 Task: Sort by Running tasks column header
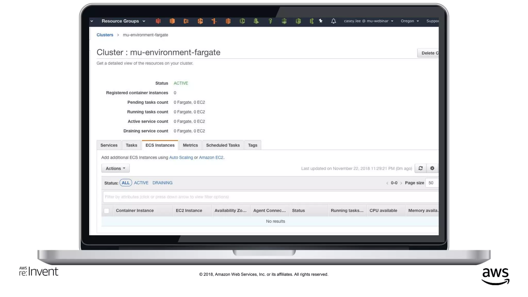click(347, 211)
